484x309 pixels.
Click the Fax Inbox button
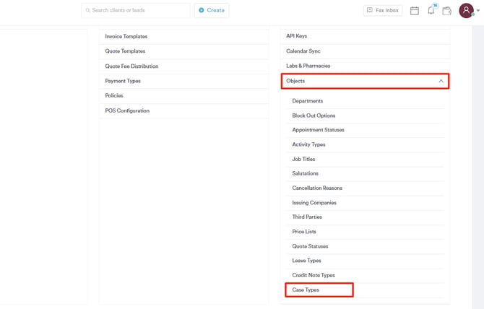[383, 11]
